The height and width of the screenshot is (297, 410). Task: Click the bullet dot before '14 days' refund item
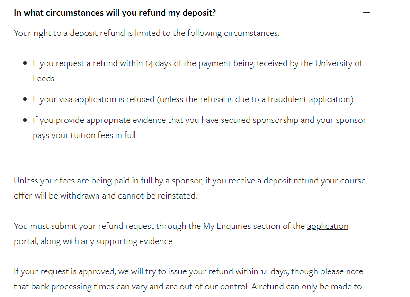coord(25,63)
